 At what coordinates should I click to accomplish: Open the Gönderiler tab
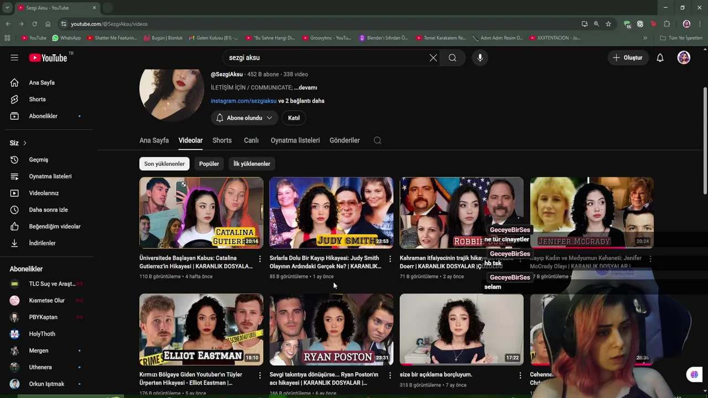(345, 140)
